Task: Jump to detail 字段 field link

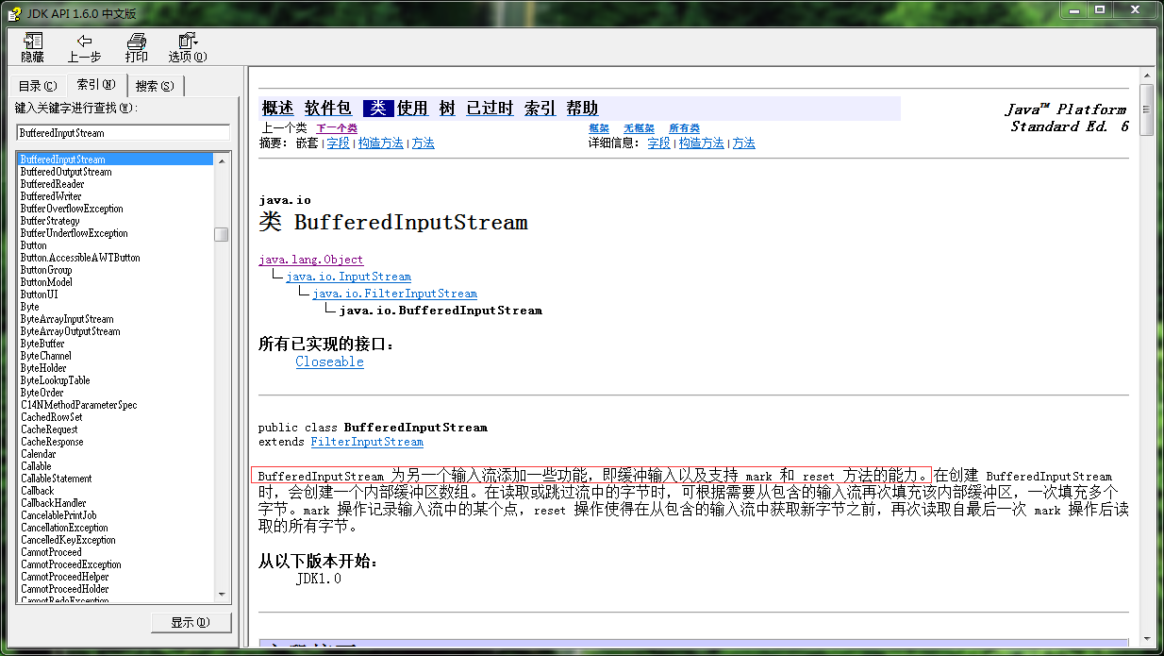Action: [658, 143]
